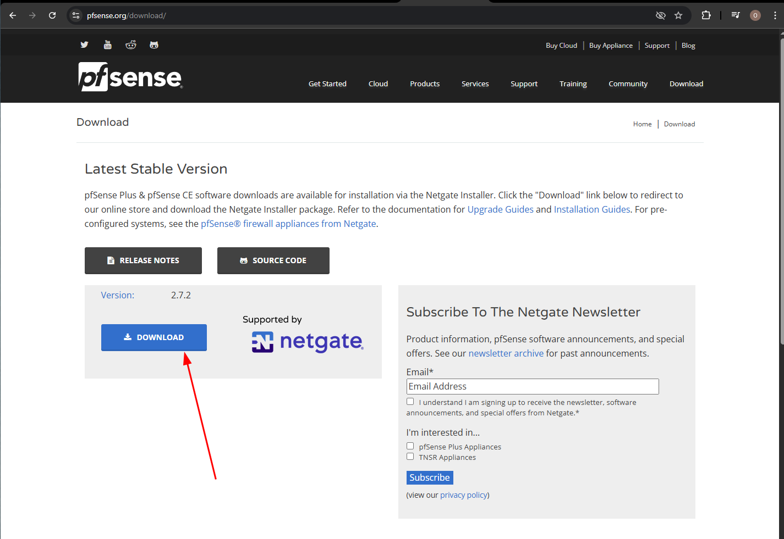Open the newsletter archive link
The height and width of the screenshot is (539, 784).
point(506,353)
